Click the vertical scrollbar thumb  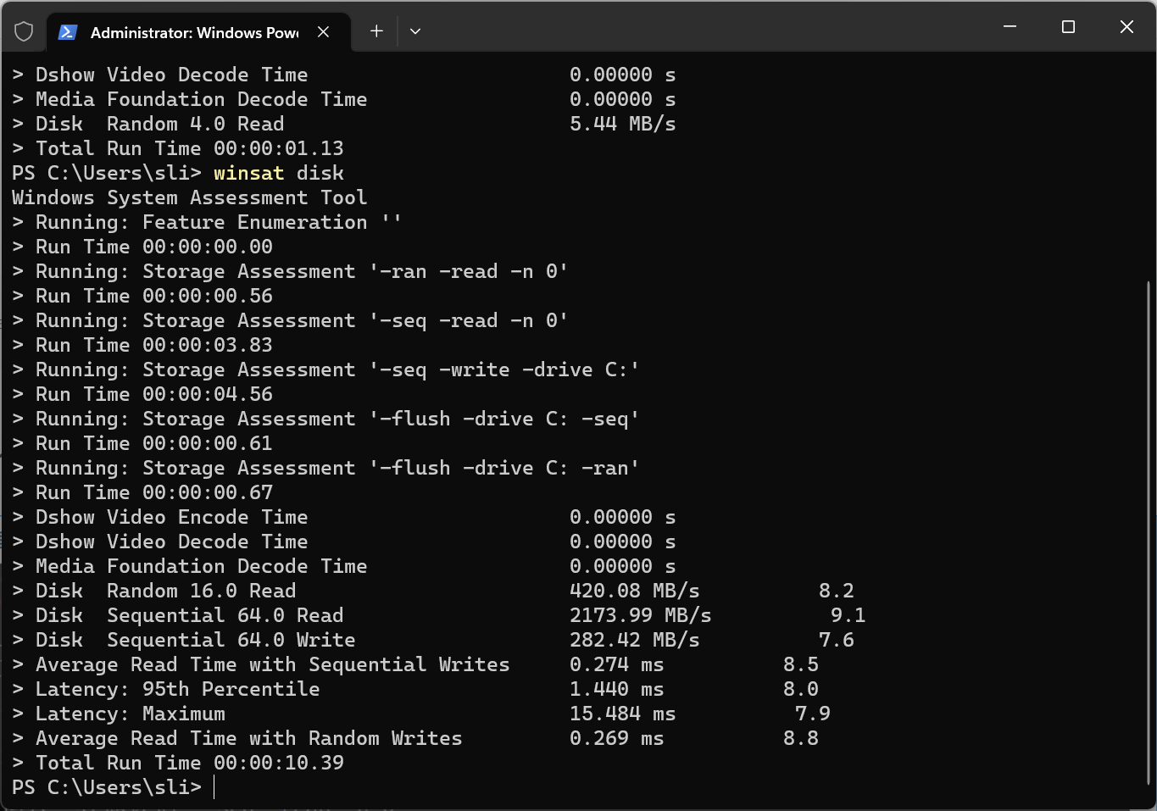pyautogui.click(x=1149, y=534)
